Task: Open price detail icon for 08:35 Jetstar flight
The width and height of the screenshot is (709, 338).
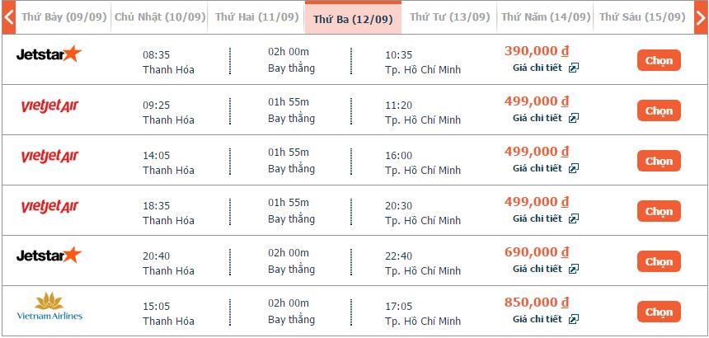Action: tap(574, 68)
